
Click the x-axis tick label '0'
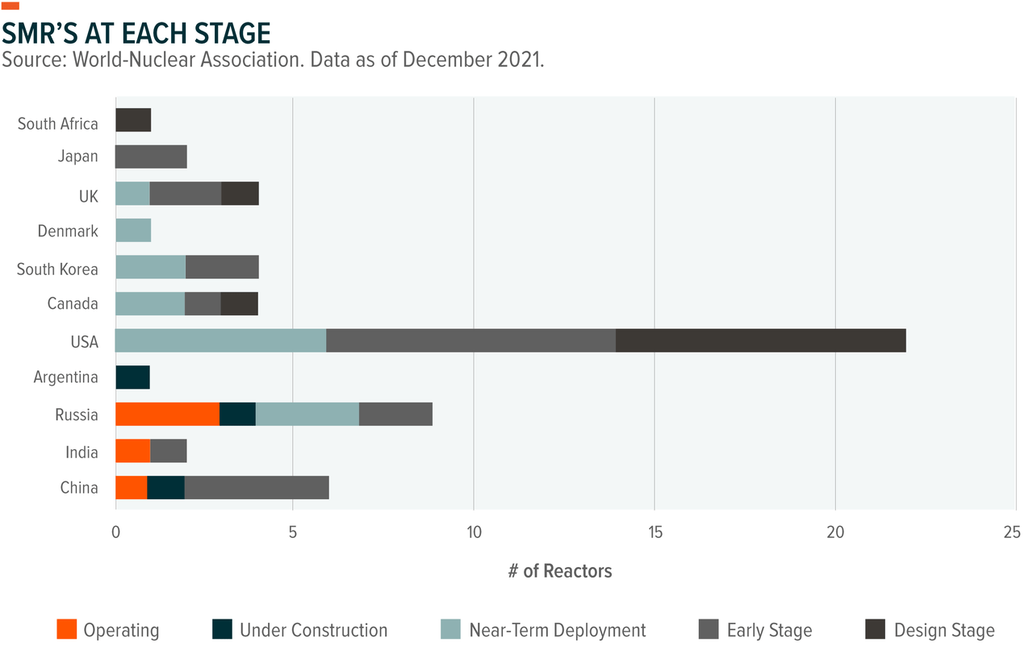coord(116,532)
